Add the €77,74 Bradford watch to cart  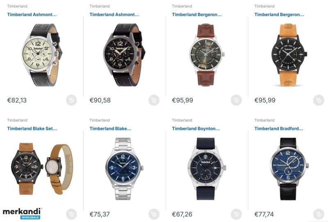coord(319,214)
